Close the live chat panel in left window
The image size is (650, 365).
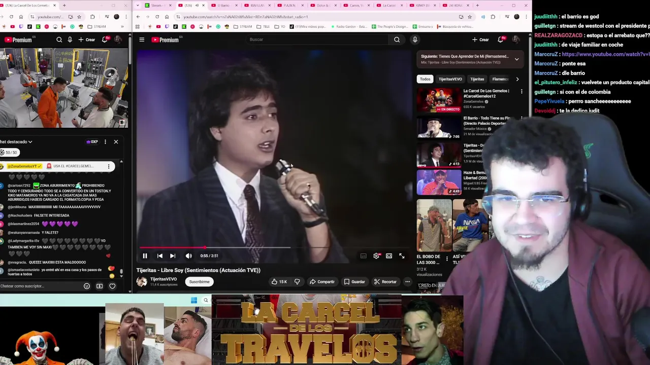pos(116,142)
